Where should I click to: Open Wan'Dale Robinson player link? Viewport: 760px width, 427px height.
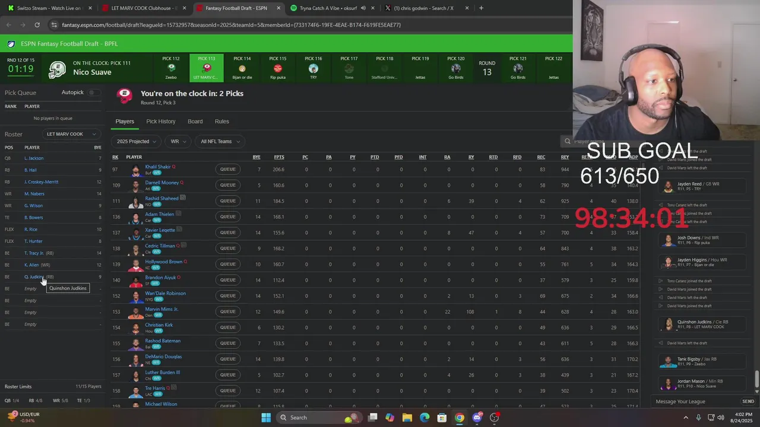coord(166,293)
